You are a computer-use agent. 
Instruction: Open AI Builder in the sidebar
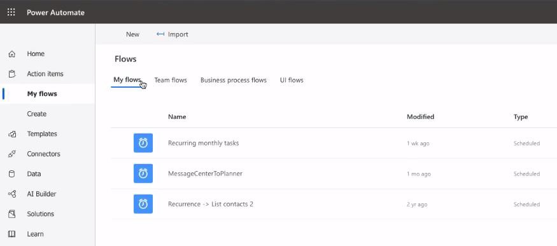[x=41, y=194]
